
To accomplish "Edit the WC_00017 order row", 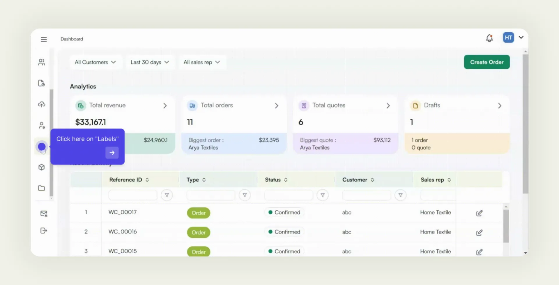I will 479,213.
